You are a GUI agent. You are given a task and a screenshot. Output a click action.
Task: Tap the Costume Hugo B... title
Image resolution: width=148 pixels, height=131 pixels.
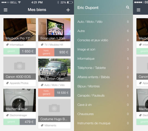(x=54, y=119)
